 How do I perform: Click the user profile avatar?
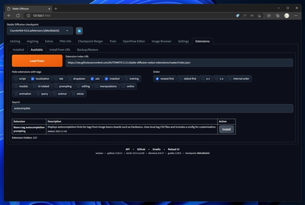click(x=287, y=16)
